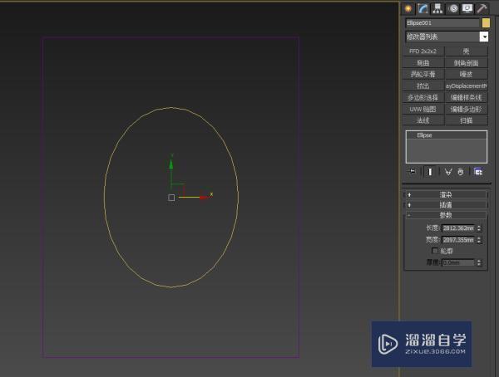This screenshot has width=499, height=377.
Task: Enable the 轮廓 outline checkbox
Action: click(x=435, y=251)
